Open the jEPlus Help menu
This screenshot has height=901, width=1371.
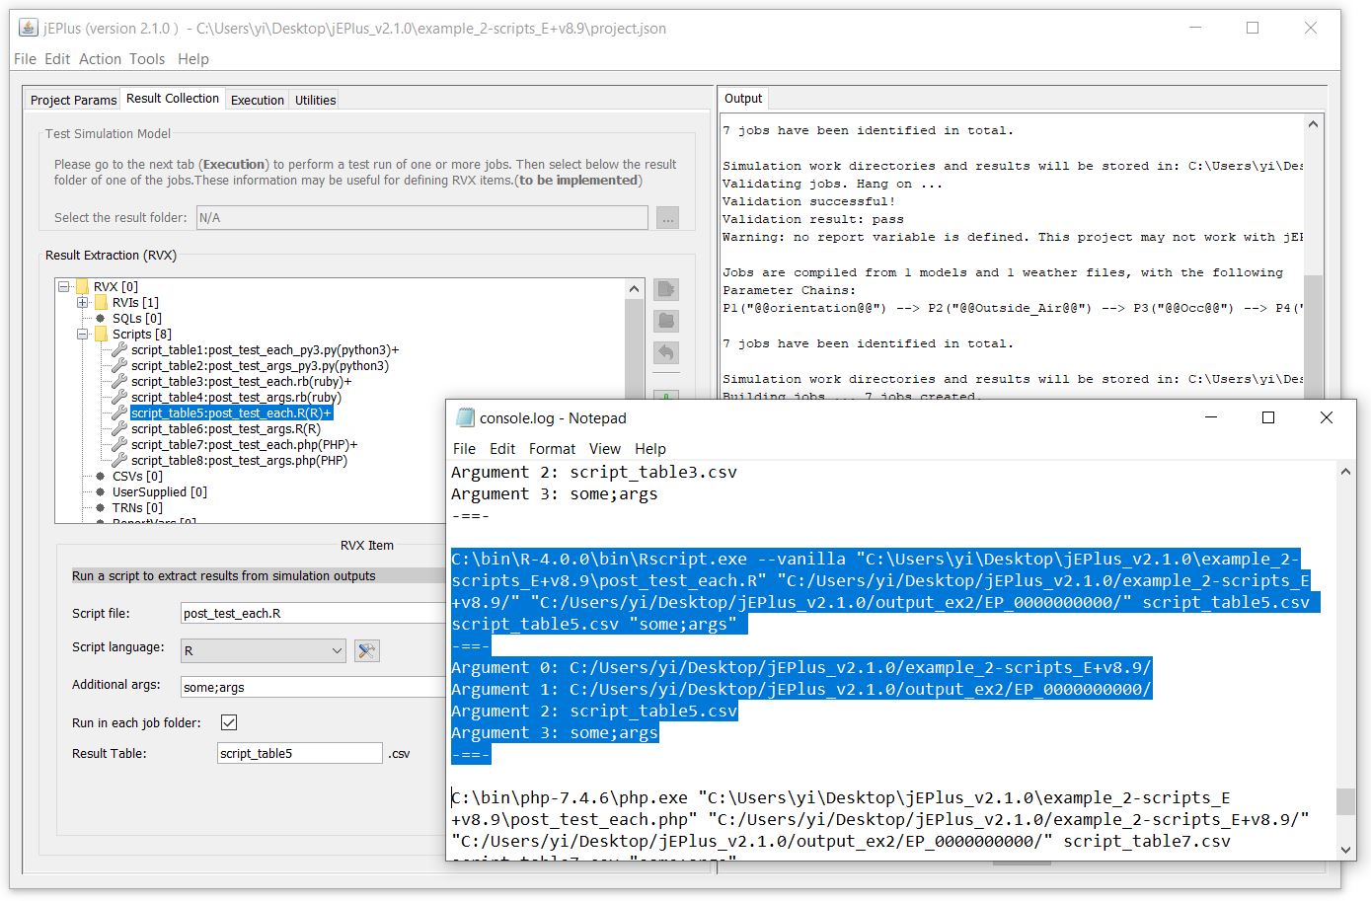[x=193, y=59]
